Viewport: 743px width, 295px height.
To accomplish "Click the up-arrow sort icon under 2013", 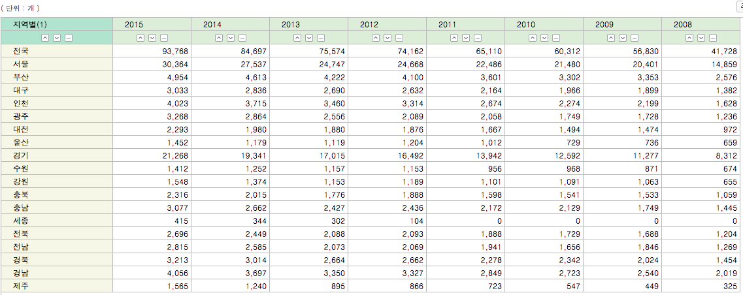I will pyautogui.click(x=297, y=38).
